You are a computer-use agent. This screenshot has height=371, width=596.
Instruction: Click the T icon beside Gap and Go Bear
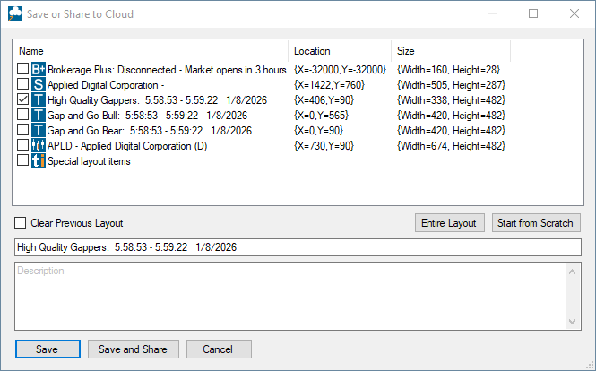pyautogui.click(x=39, y=130)
